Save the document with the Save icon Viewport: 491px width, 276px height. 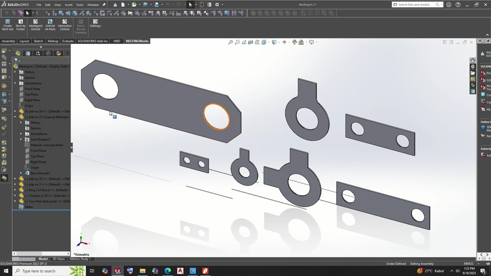pyautogui.click(x=145, y=5)
